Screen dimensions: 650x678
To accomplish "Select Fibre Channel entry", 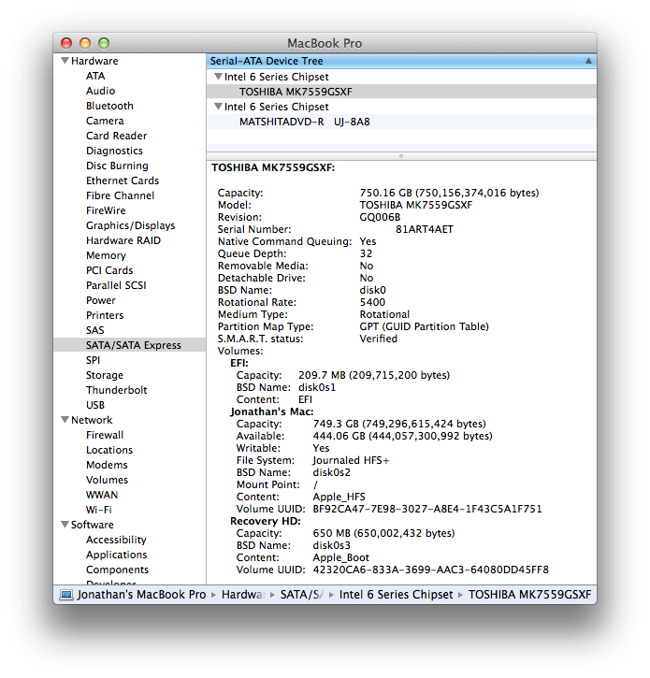I will 120,195.
